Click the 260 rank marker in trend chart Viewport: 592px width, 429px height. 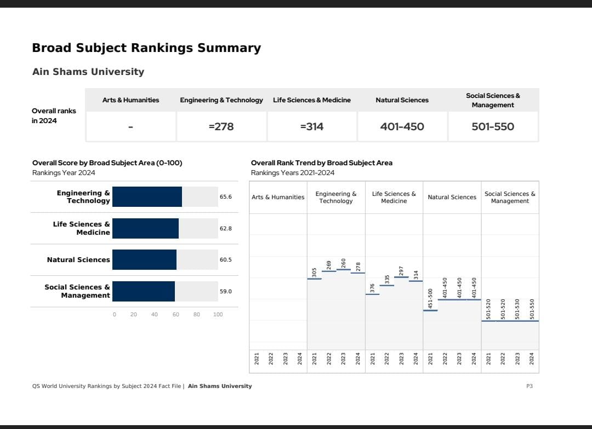pyautogui.click(x=343, y=269)
